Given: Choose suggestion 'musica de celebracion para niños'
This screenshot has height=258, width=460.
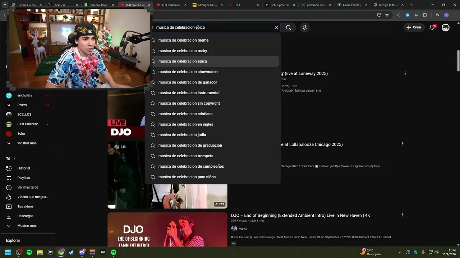Looking at the screenshot, I should pyautogui.click(x=212, y=177).
